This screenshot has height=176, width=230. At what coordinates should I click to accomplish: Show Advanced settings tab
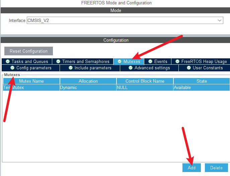point(149,68)
